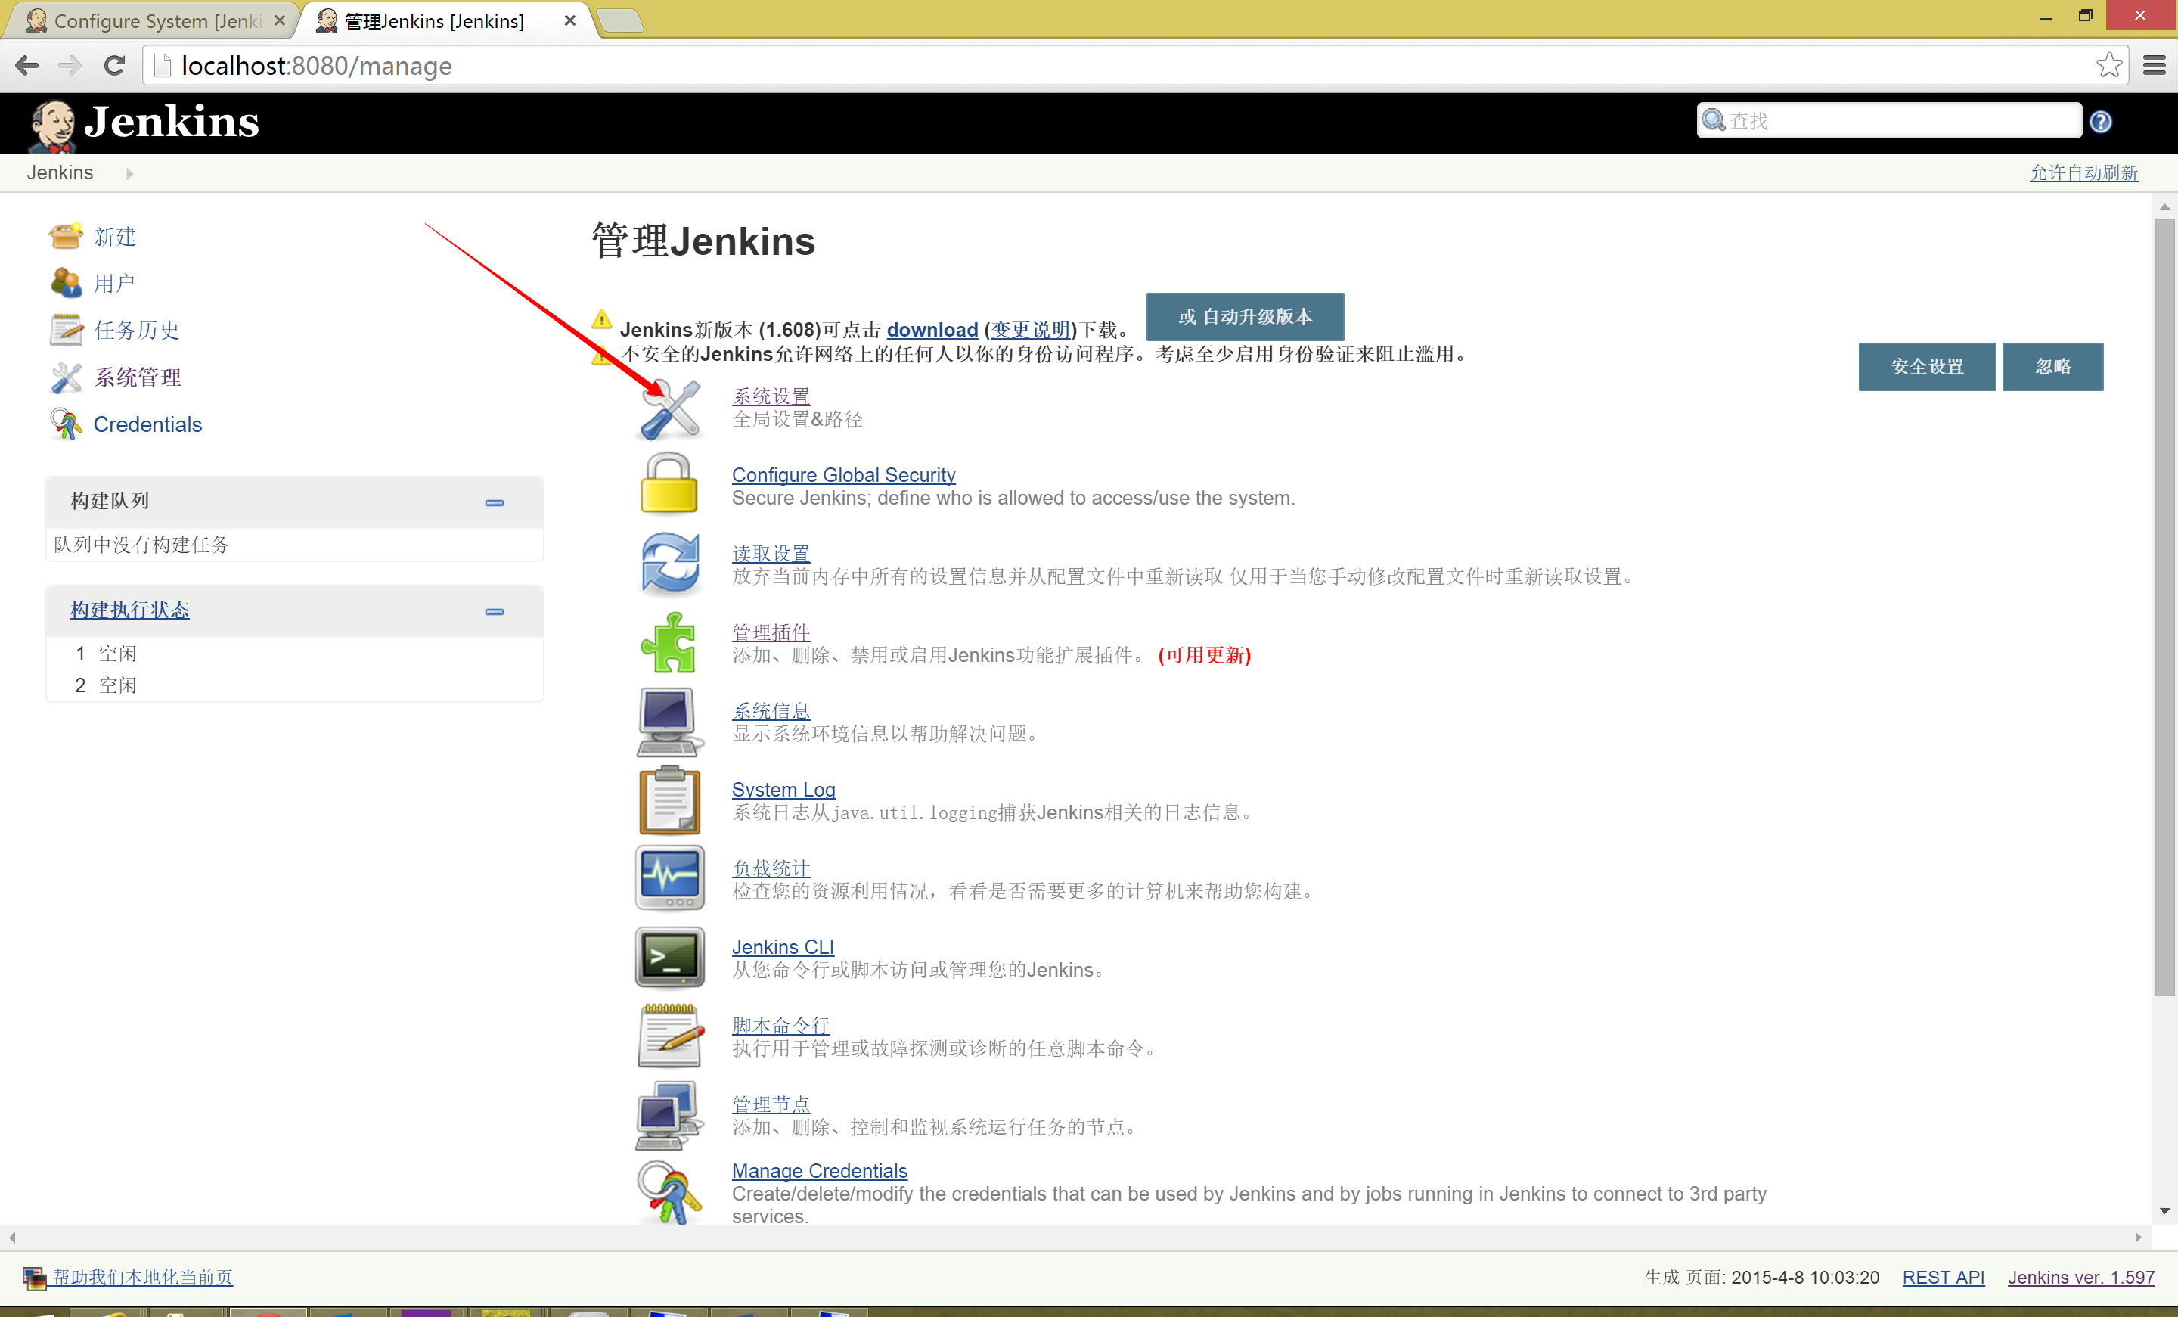Click the Credentials sidebar link text
Viewport: 2178px width, 1317px height.
coord(147,424)
